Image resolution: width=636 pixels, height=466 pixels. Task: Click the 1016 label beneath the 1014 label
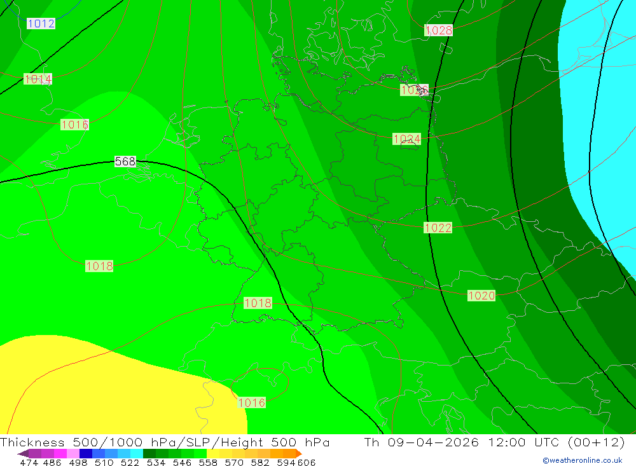click(74, 125)
